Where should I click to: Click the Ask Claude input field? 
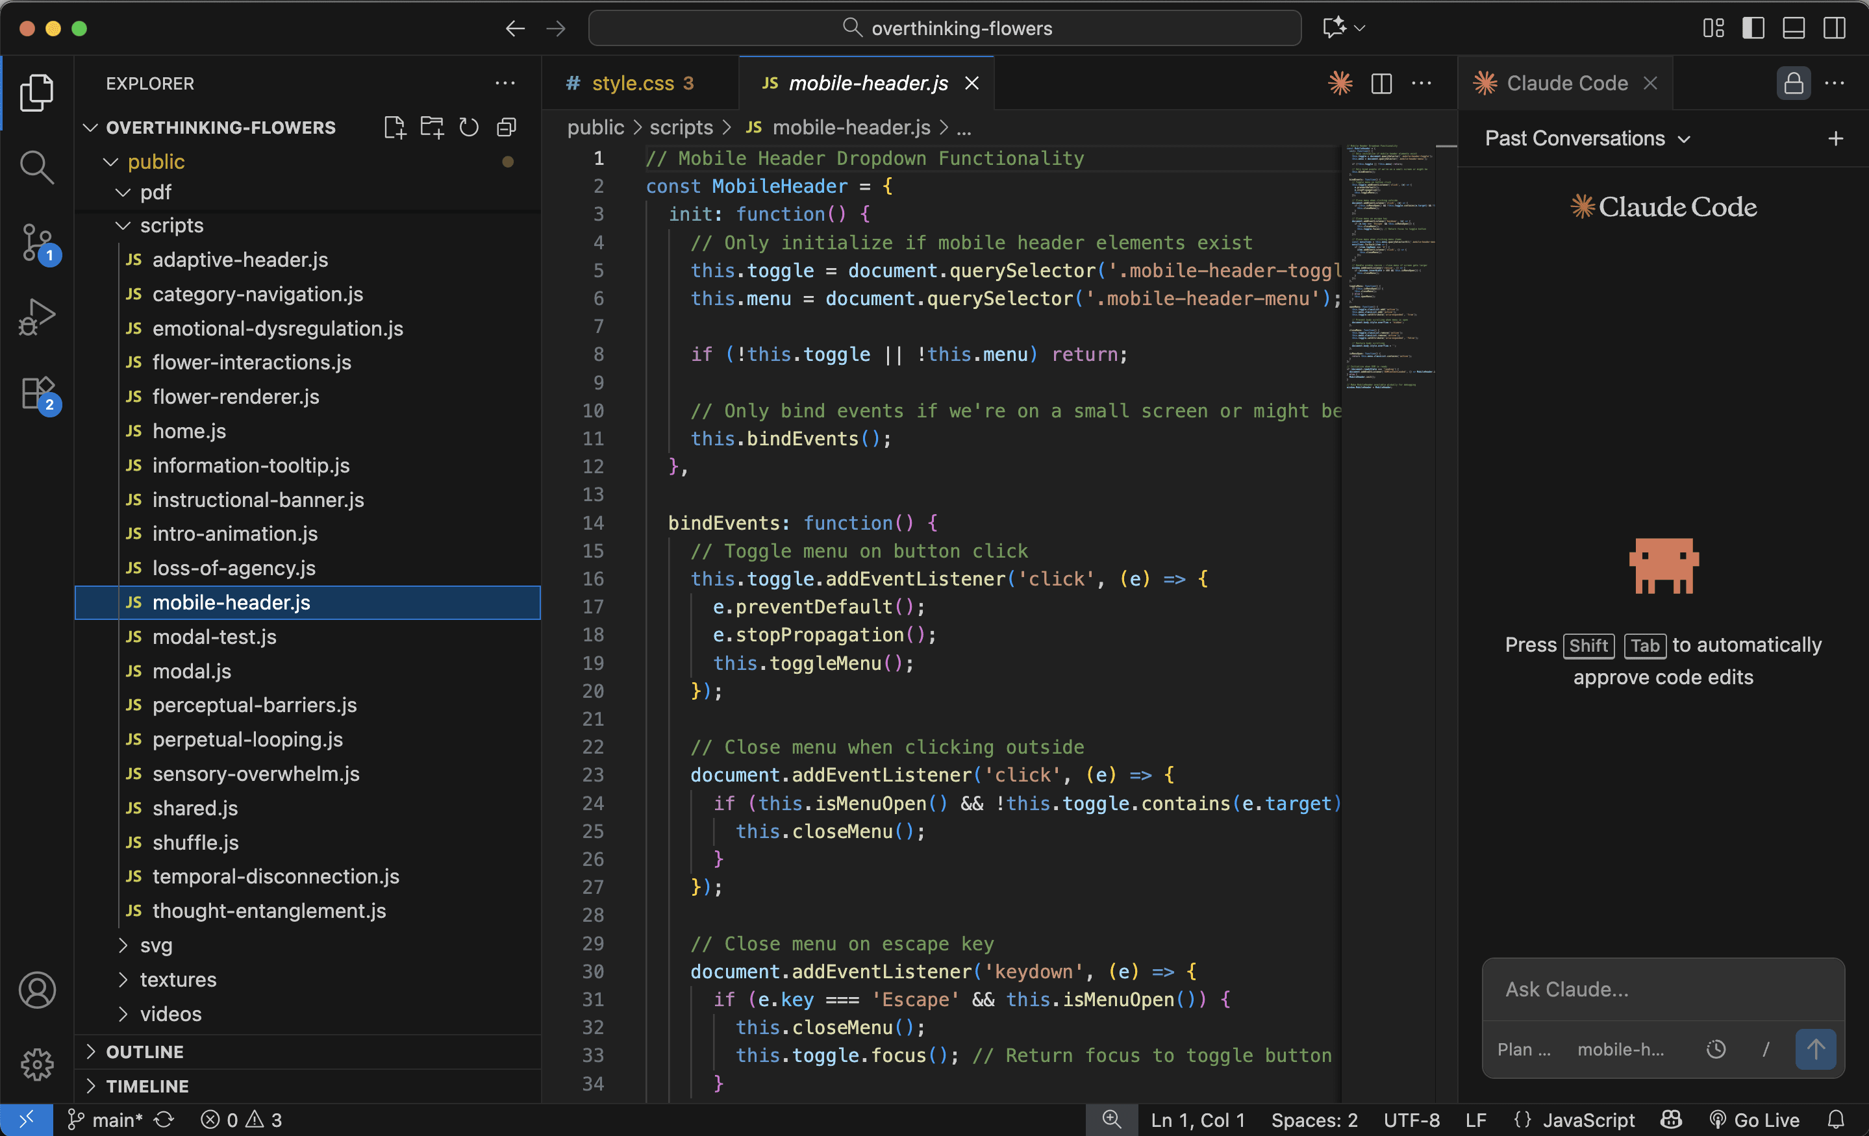(x=1661, y=989)
